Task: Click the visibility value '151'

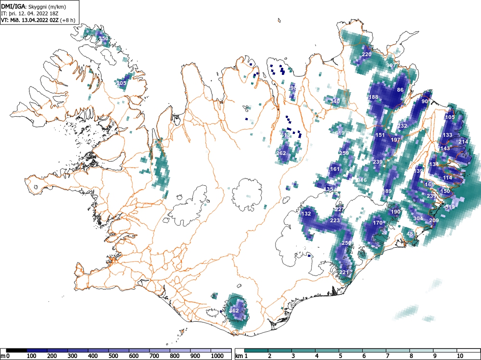Action: pyautogui.click(x=380, y=135)
